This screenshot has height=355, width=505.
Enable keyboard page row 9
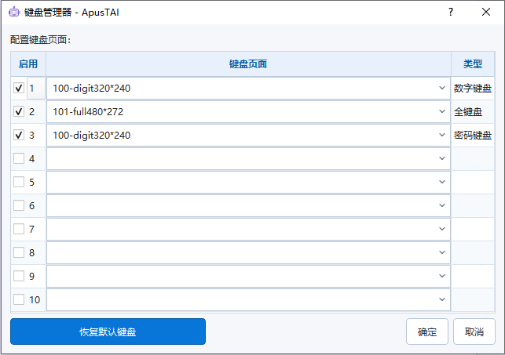point(19,276)
